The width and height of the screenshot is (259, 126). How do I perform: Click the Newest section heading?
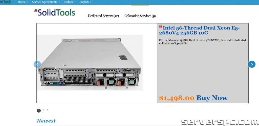point(46,121)
